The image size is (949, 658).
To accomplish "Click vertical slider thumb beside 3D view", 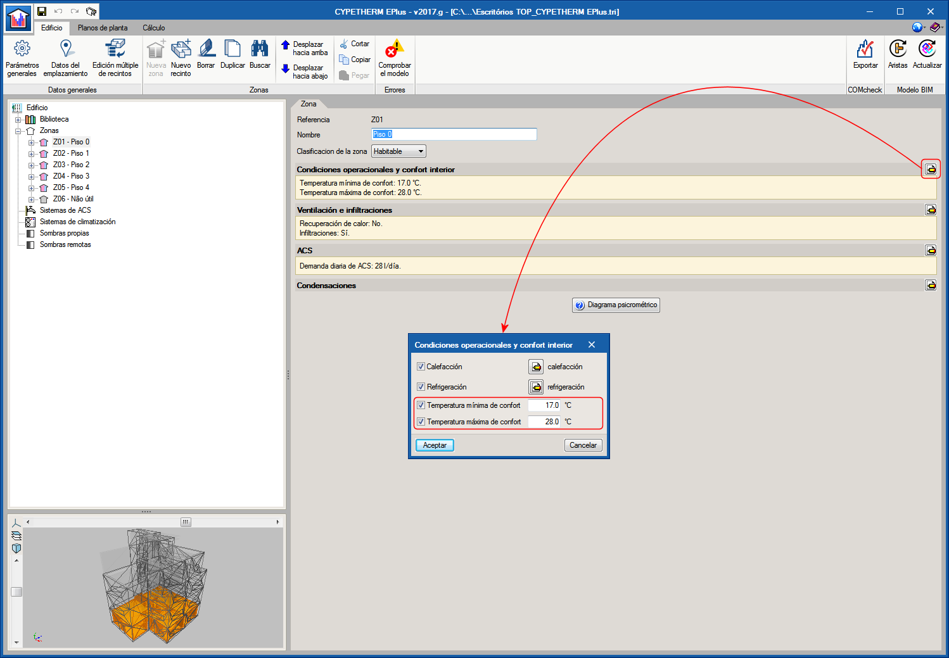I will [16, 592].
